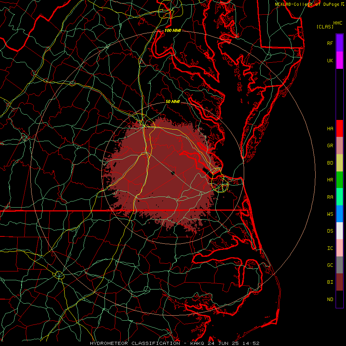
Task: Click the BD yellow-olive legend swatch
Action: [339, 163]
